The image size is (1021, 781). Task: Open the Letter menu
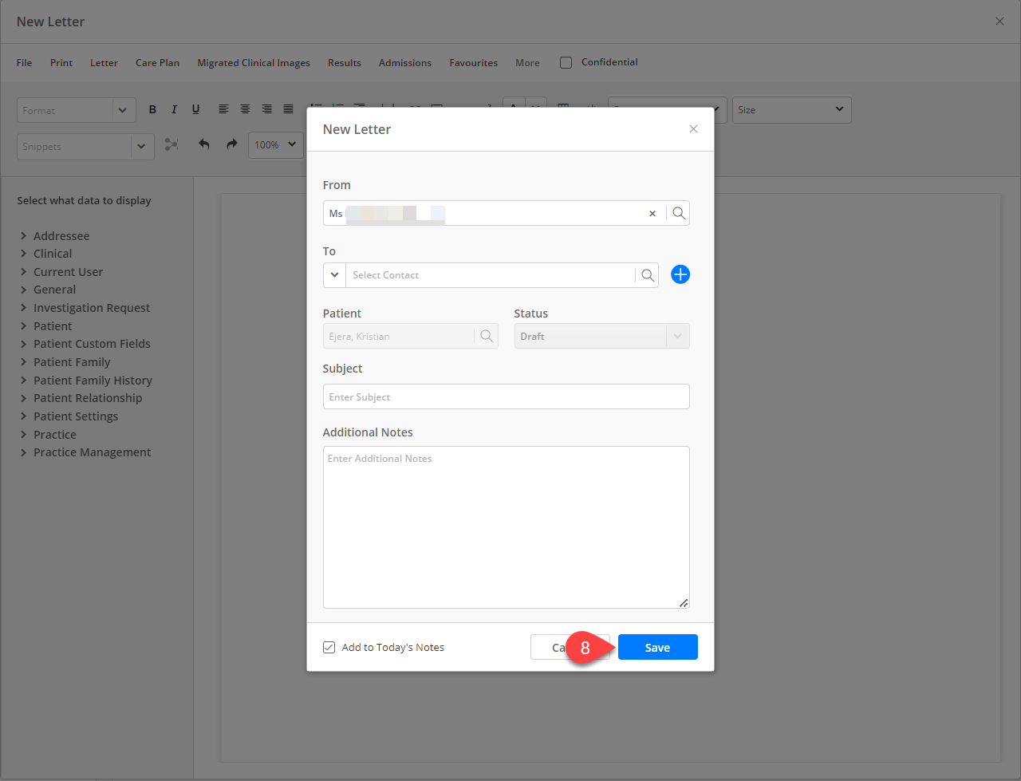104,63
